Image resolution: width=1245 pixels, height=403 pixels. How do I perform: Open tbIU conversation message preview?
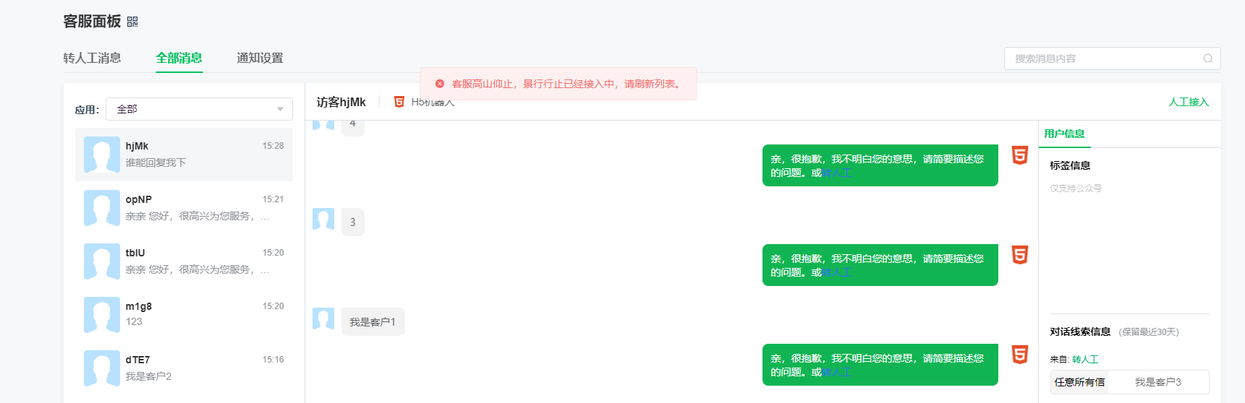pos(197,269)
